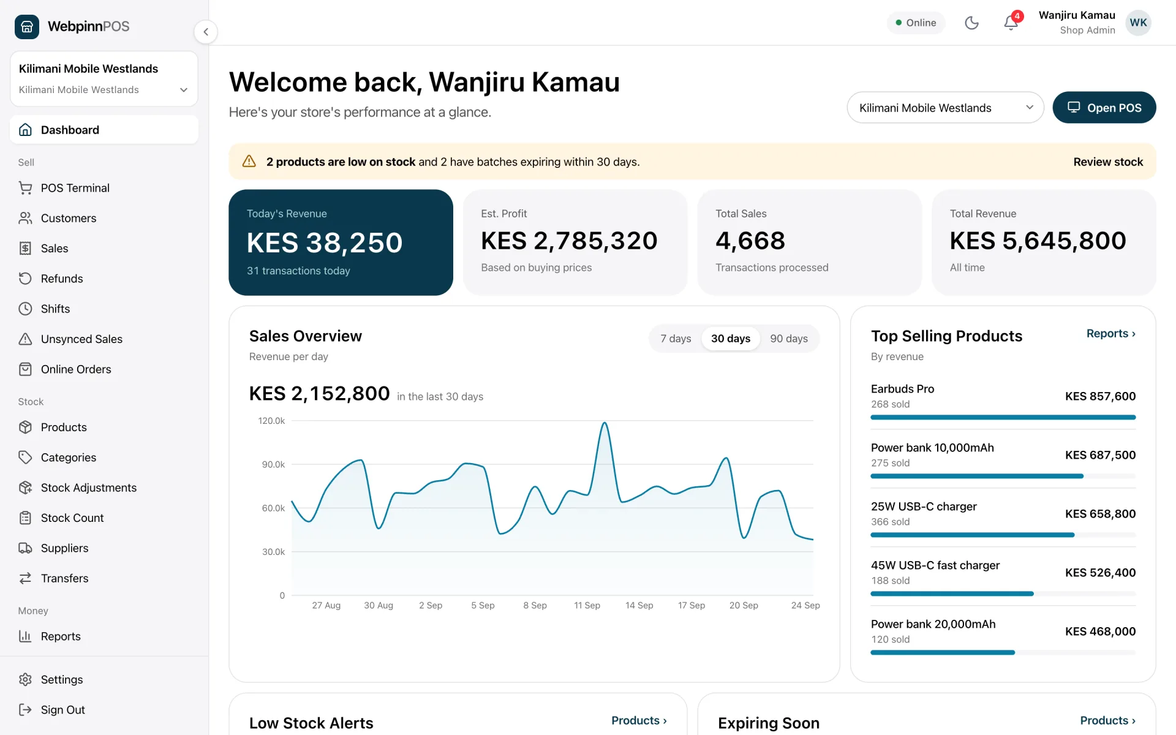Click the Reports bar chart icon

(x=25, y=636)
